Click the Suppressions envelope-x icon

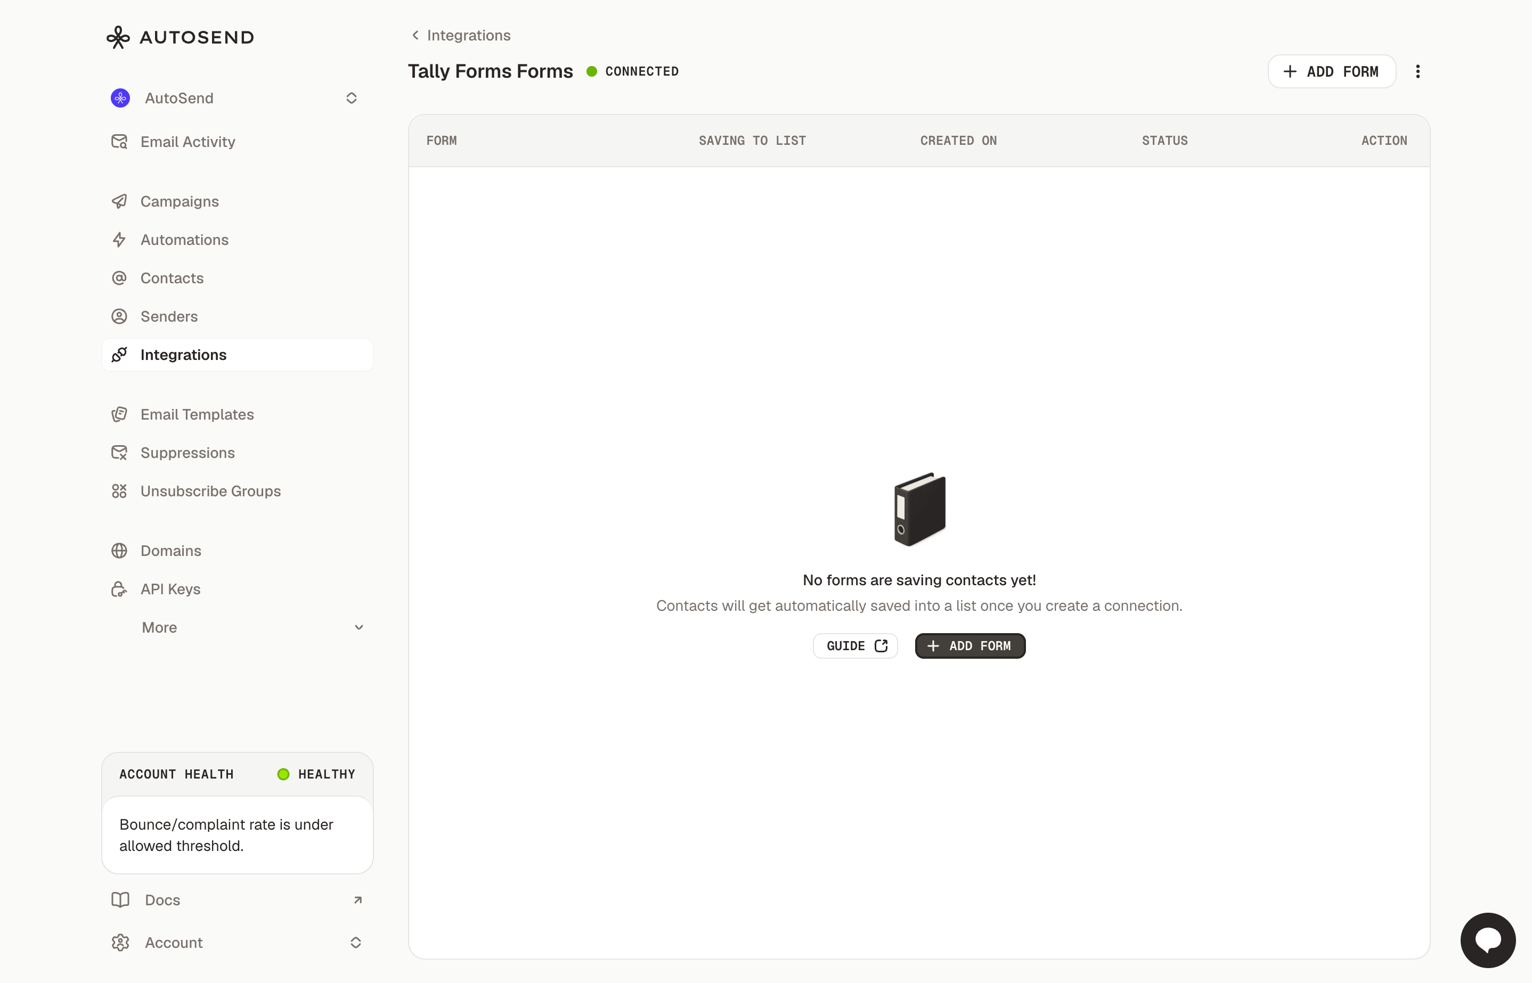click(119, 453)
